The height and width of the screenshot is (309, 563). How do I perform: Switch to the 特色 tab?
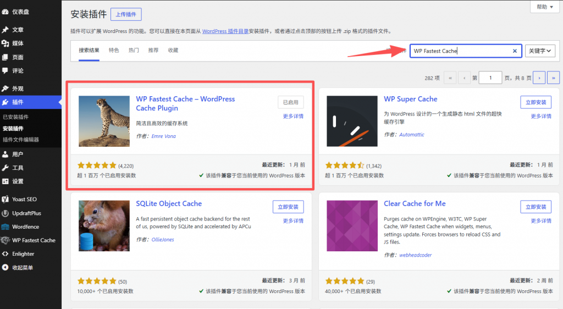tap(114, 50)
